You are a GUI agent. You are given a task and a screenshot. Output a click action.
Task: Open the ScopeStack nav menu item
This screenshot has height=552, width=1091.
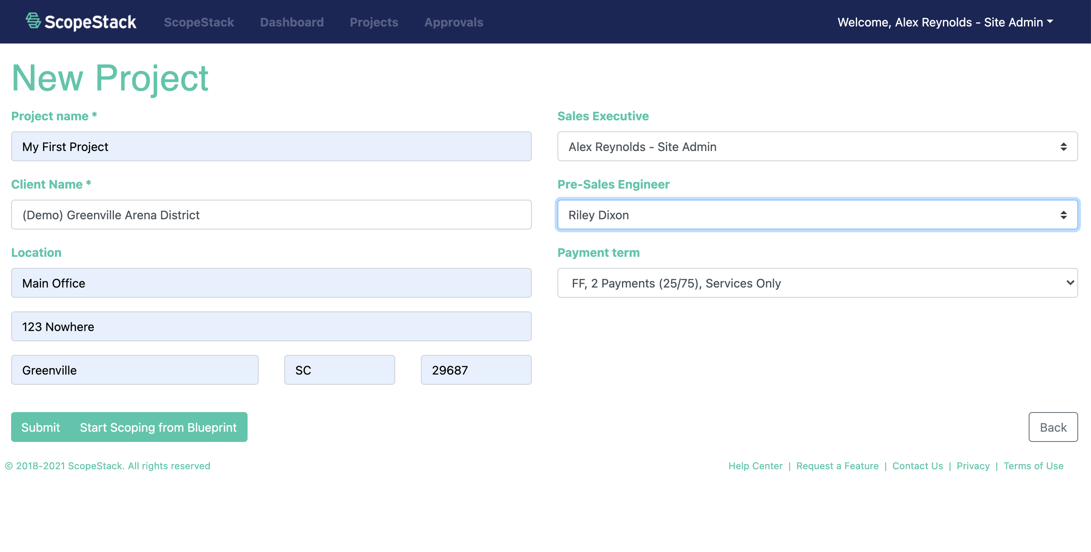click(199, 22)
